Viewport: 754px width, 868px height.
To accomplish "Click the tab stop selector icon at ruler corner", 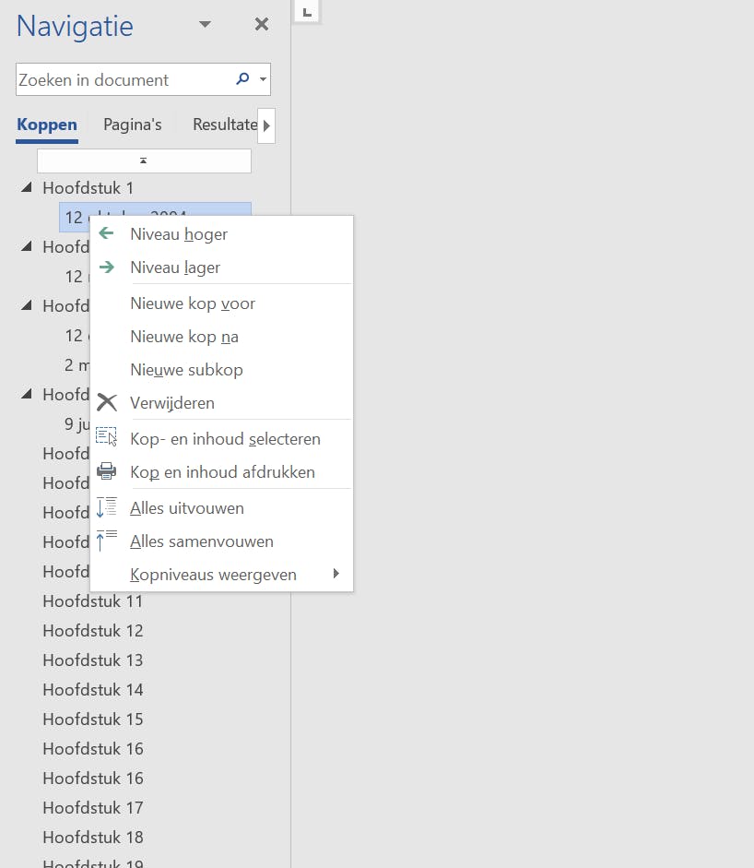I will coord(307,12).
